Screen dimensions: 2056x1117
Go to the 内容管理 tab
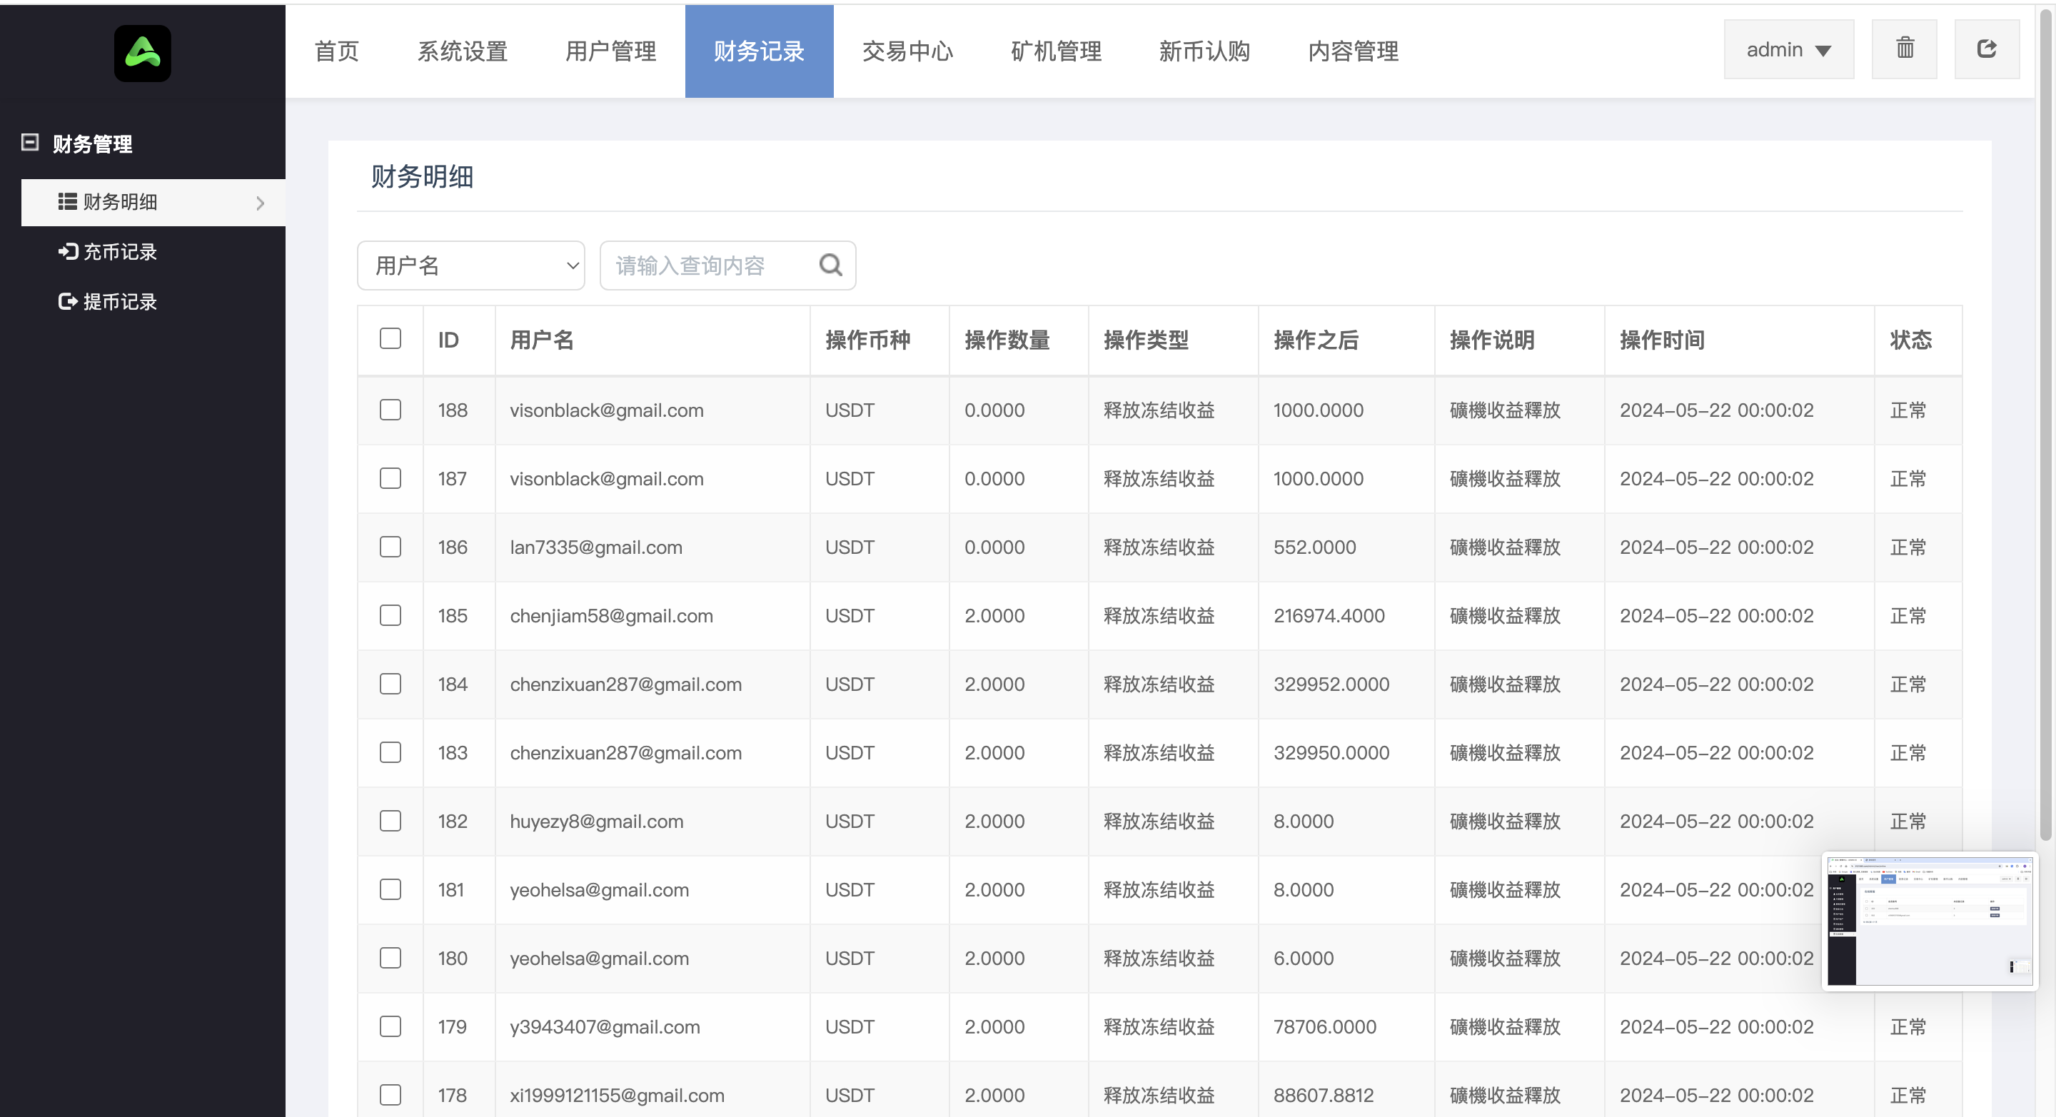coord(1353,51)
